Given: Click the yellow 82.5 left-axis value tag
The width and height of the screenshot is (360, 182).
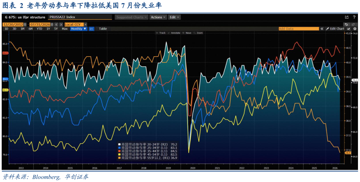Looking at the screenshot, I should tap(5, 90).
